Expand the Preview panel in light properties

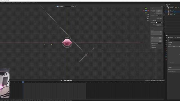[170, 42]
